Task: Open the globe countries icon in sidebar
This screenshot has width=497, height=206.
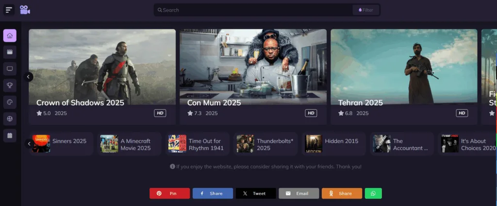Action: (10, 119)
